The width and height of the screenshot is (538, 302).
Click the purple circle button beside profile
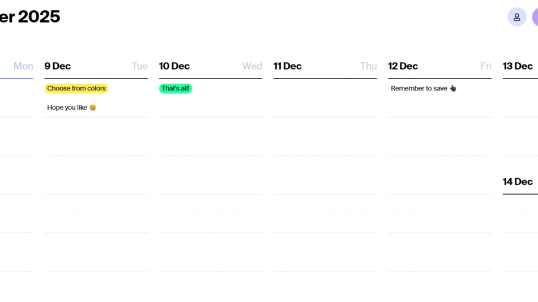[x=535, y=17]
